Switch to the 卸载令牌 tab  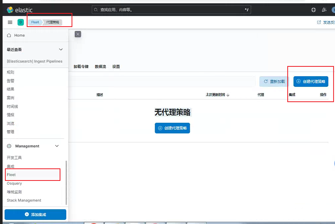click(81, 67)
